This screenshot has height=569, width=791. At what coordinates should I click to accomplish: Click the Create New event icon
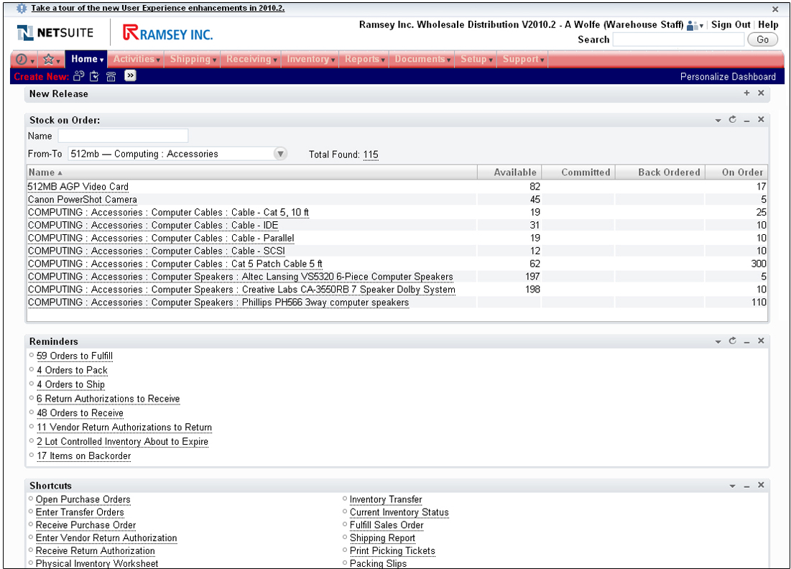pyautogui.click(x=78, y=76)
